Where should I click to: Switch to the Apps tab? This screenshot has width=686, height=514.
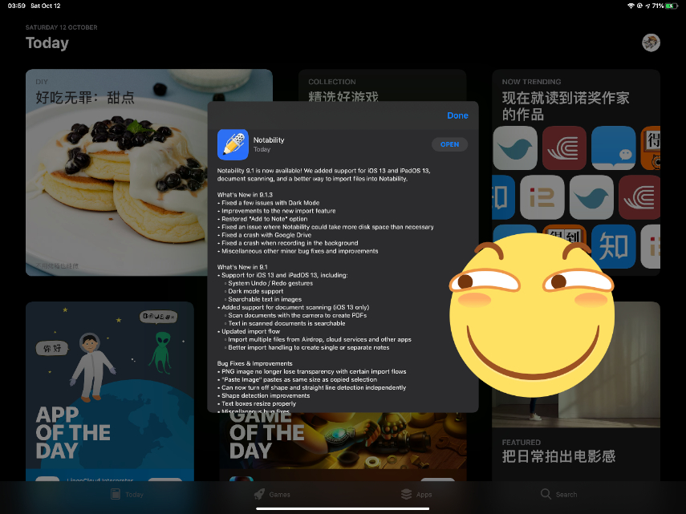pos(416,494)
